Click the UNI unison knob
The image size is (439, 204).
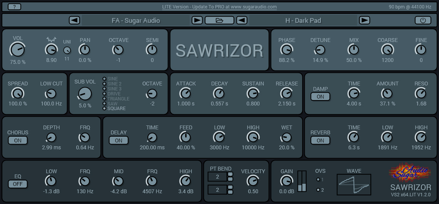click(x=67, y=50)
